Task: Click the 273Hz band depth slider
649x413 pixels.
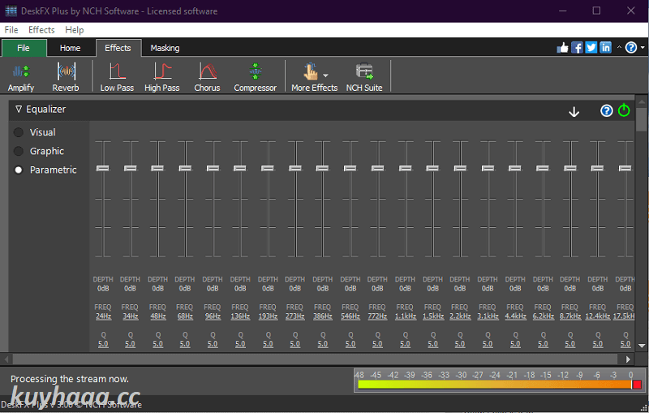Action: pos(295,169)
